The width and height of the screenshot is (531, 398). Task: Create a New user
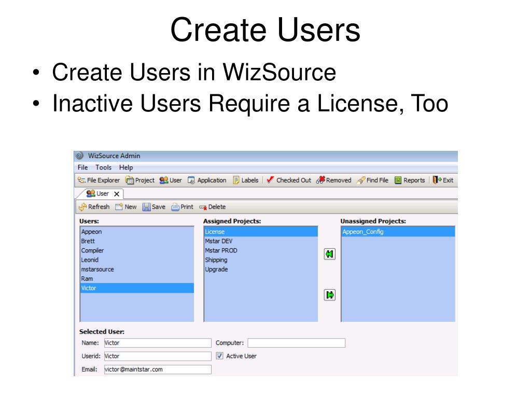point(125,207)
